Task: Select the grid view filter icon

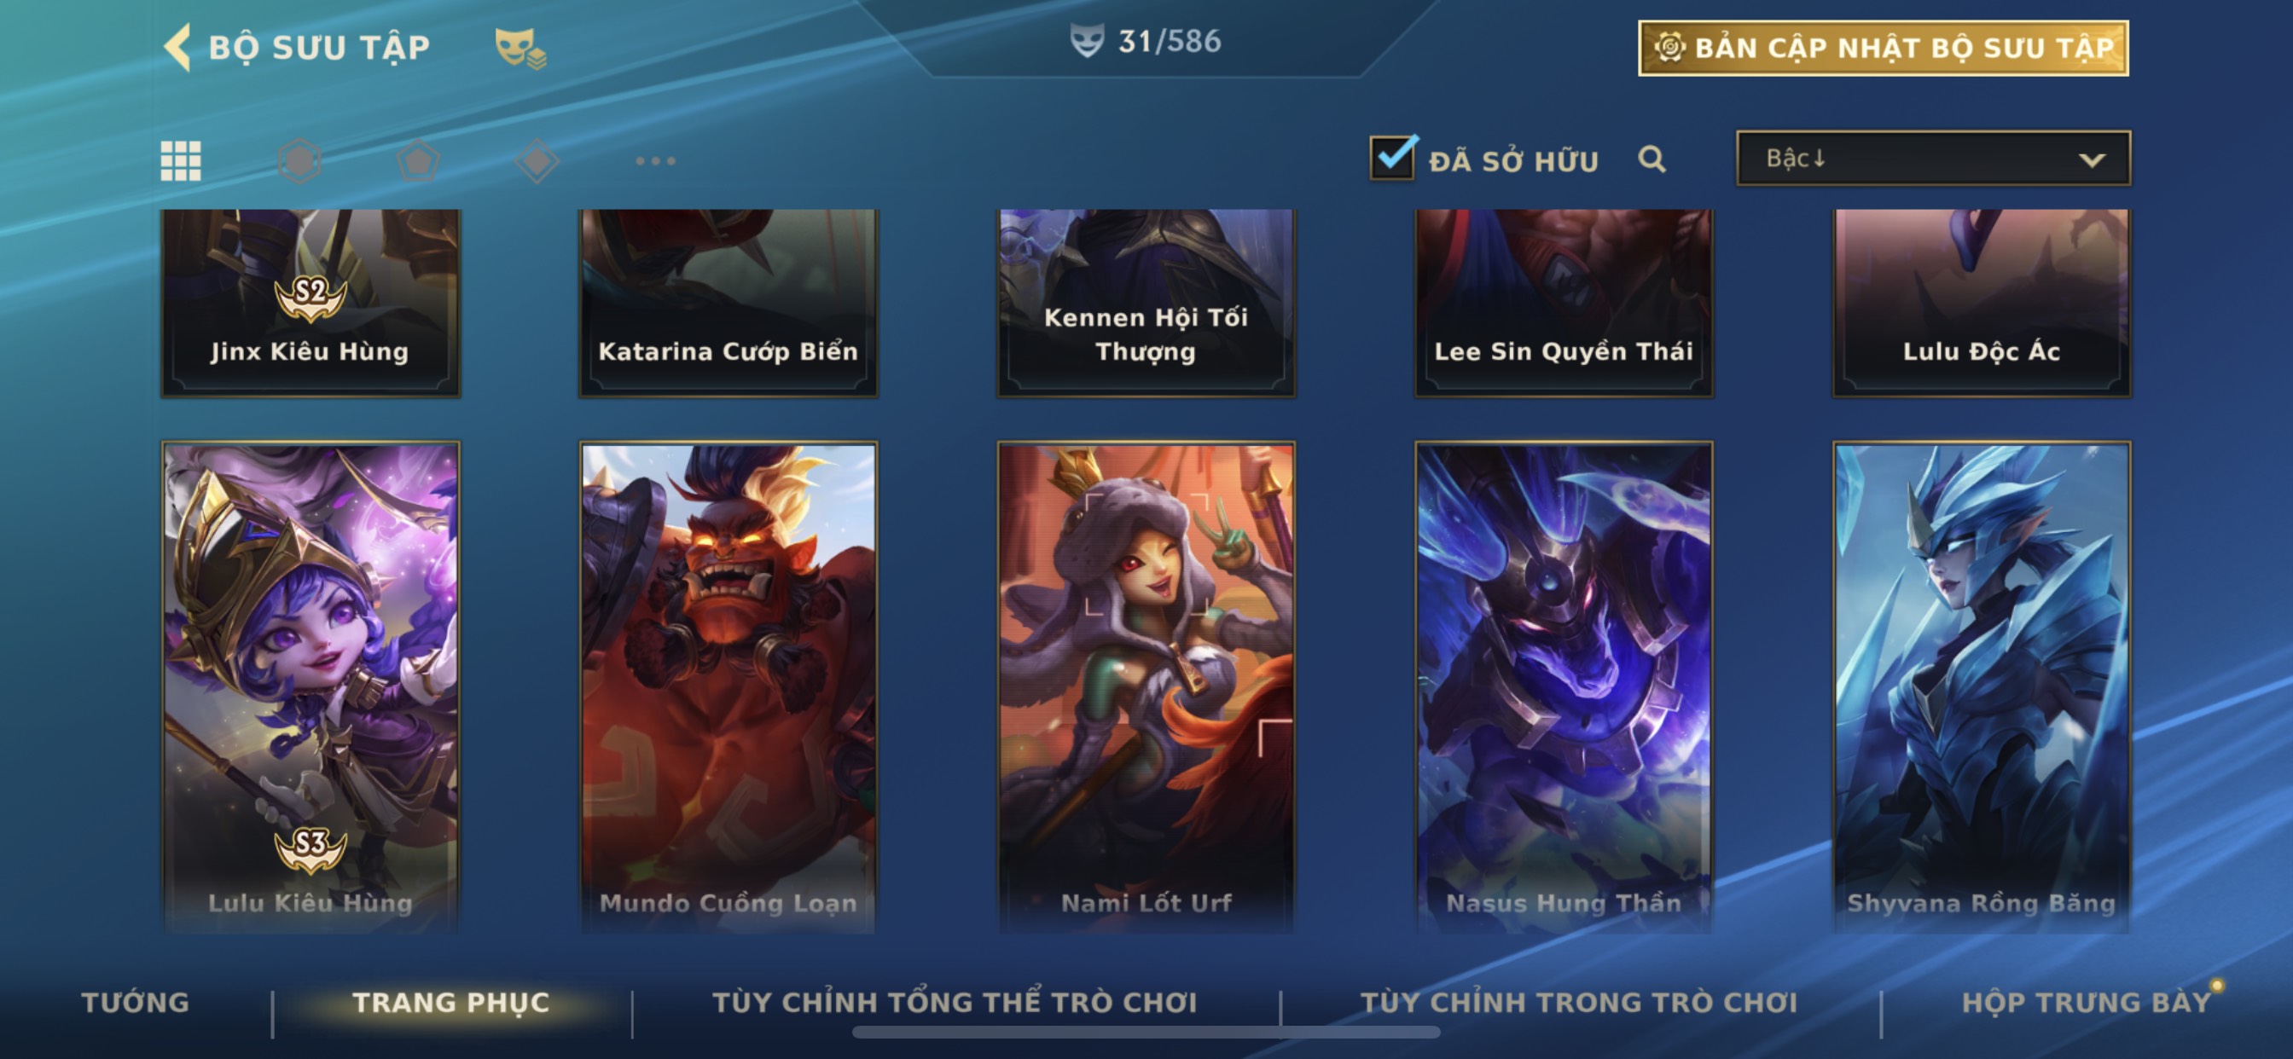Action: tap(181, 161)
